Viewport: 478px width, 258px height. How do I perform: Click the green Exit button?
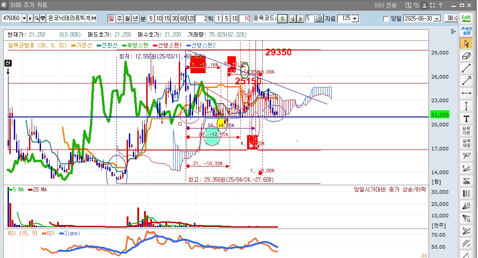tap(466, 18)
